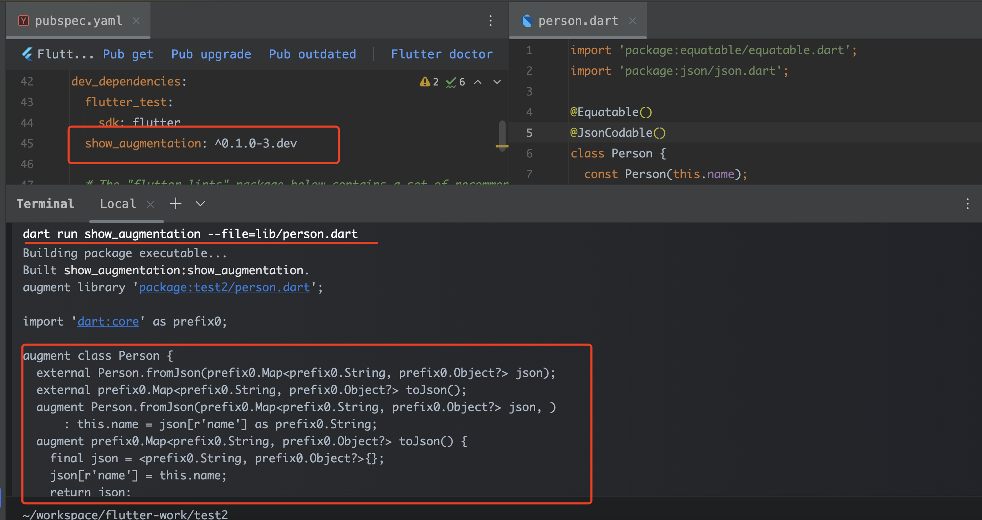
Task: Click the Flutter logo in commands bar
Action: coord(27,54)
